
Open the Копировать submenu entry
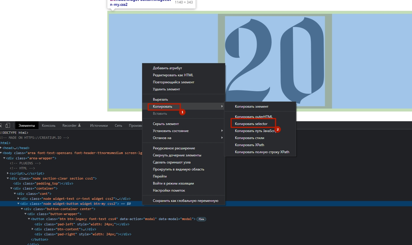(184, 107)
